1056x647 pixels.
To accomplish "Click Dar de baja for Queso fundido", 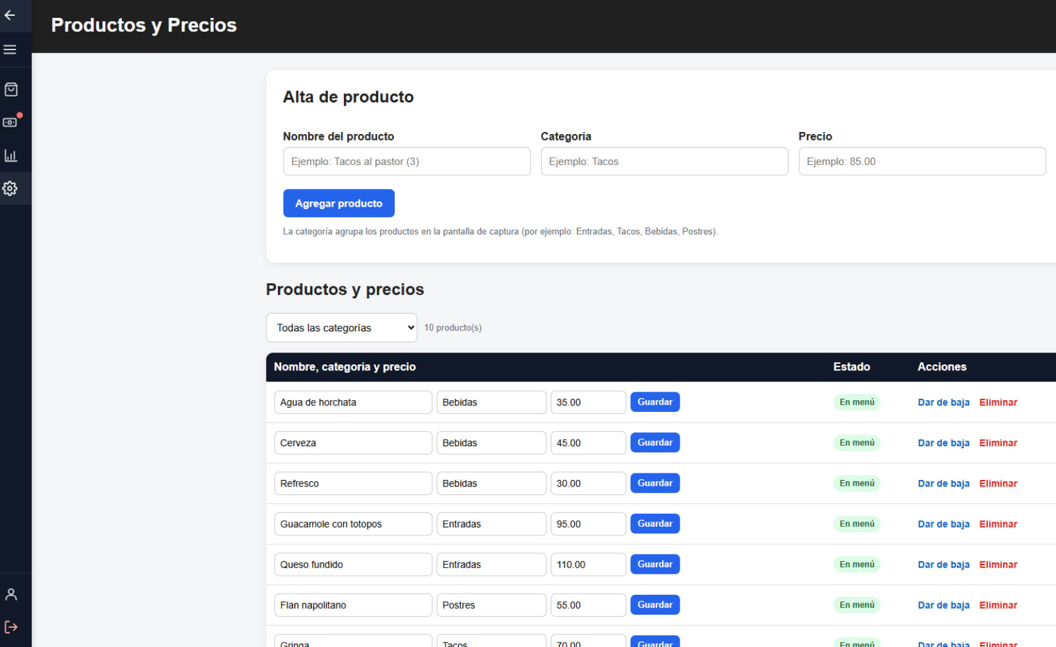I will [944, 564].
